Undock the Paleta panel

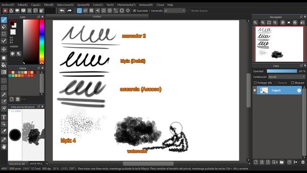(39, 68)
